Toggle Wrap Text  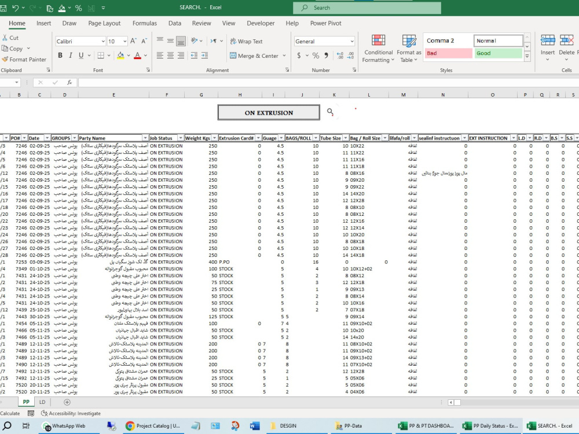[246, 41]
